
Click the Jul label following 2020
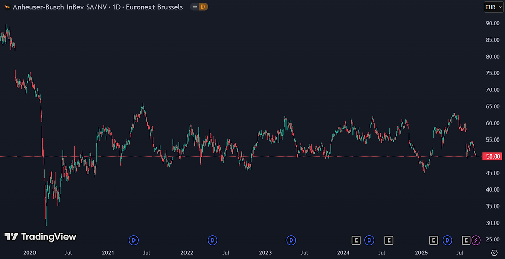pyautogui.click(x=68, y=253)
